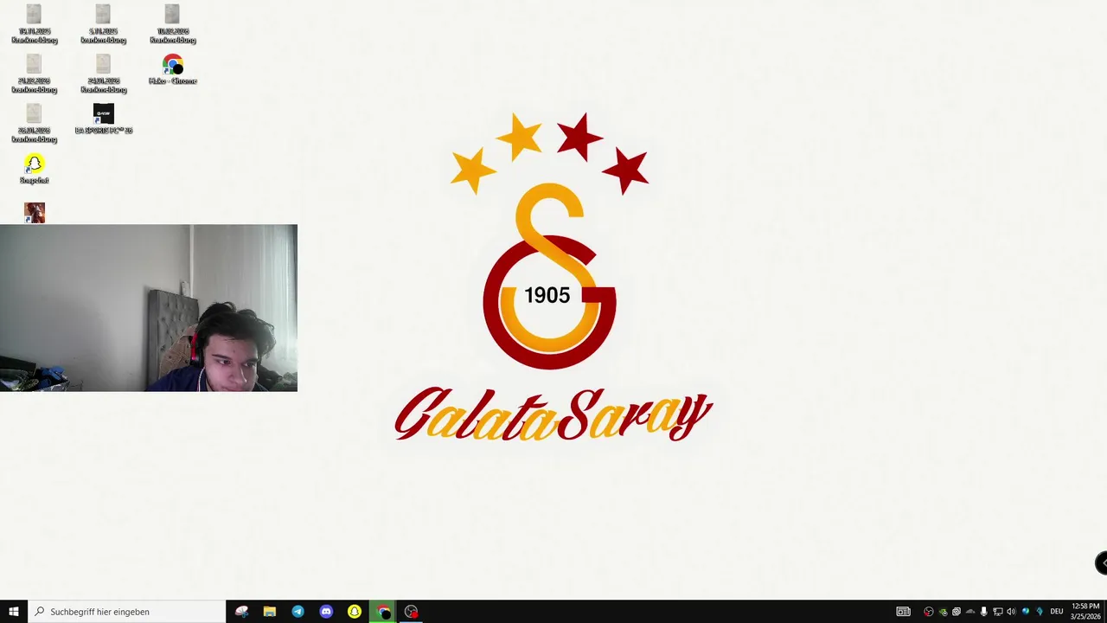This screenshot has height=623, width=1107.
Task: Select the Chrome profile desktop shortcut
Action: click(x=173, y=70)
